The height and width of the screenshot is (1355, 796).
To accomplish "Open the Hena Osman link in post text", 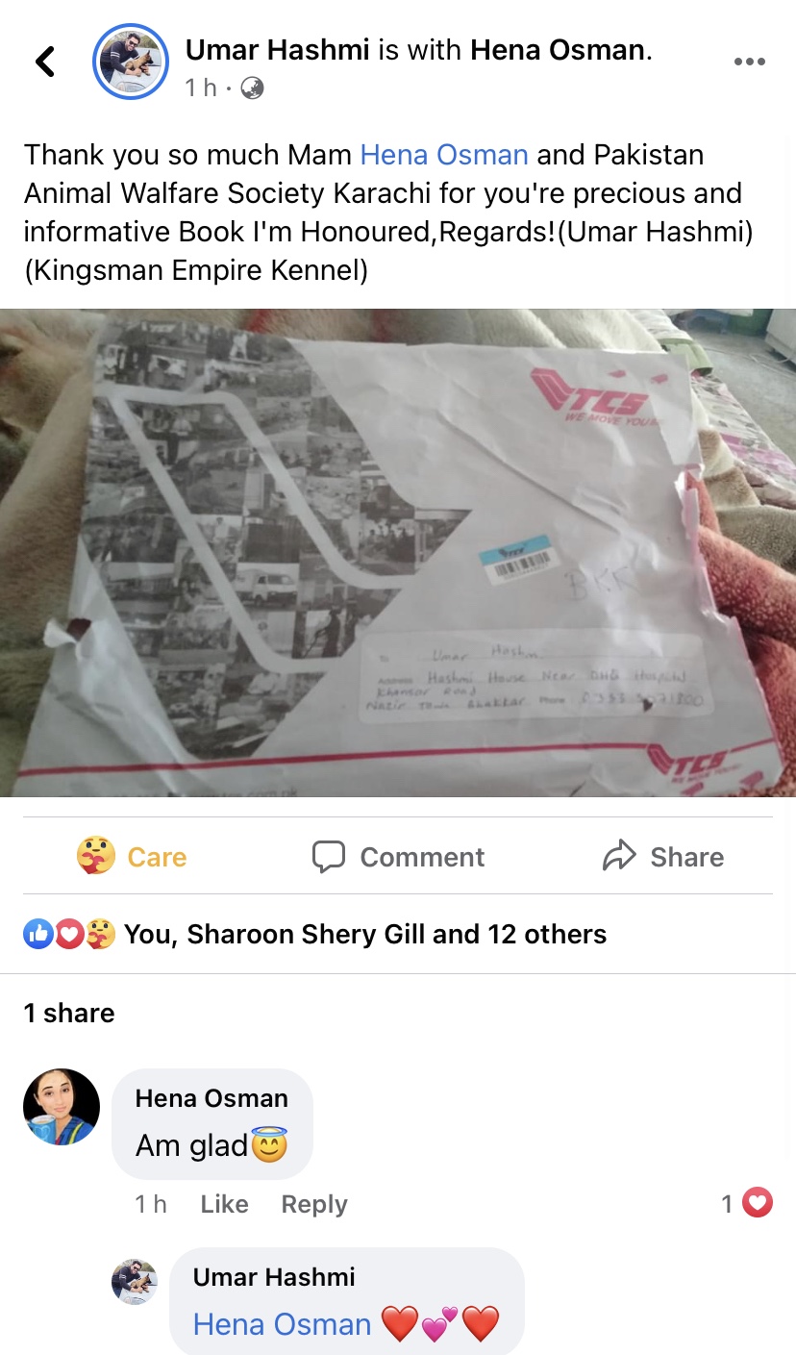I will click(444, 155).
